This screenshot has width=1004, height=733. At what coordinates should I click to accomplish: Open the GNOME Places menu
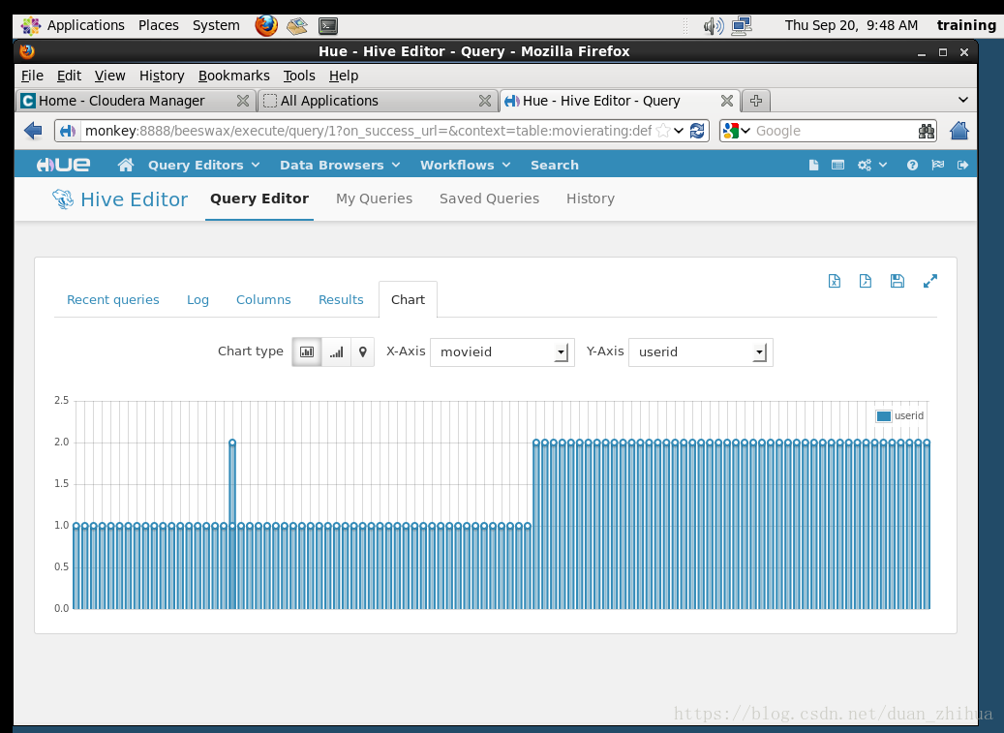click(158, 25)
